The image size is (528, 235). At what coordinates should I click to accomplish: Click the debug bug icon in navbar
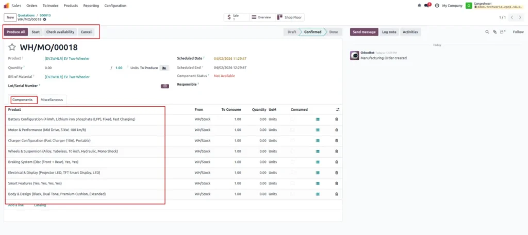pos(419,5)
